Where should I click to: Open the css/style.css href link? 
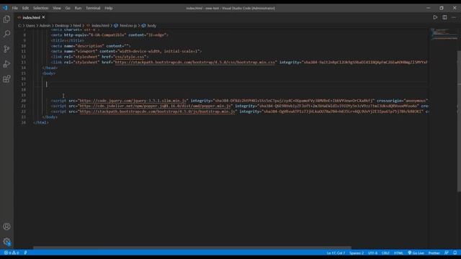tap(130, 57)
